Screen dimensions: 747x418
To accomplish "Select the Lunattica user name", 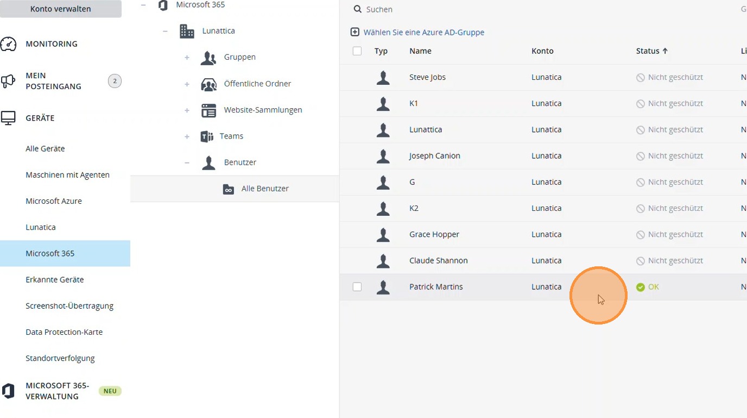I will click(x=426, y=129).
